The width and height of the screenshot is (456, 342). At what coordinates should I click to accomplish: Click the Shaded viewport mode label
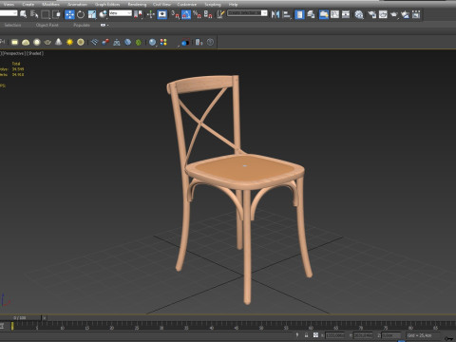35,53
